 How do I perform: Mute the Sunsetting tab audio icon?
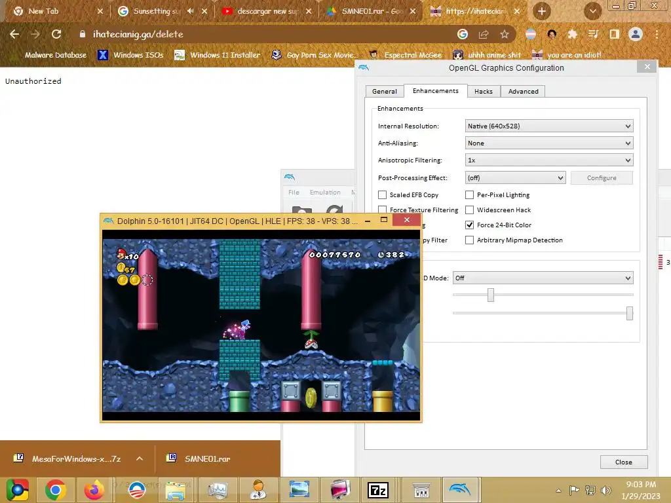[191, 11]
